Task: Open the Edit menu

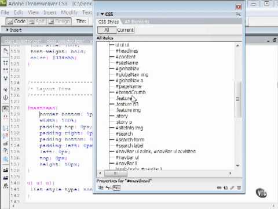Action: tap(19, 13)
